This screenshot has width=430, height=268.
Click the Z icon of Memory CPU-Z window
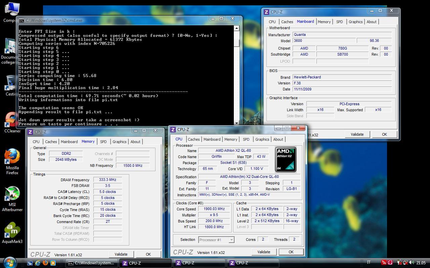[30, 132]
